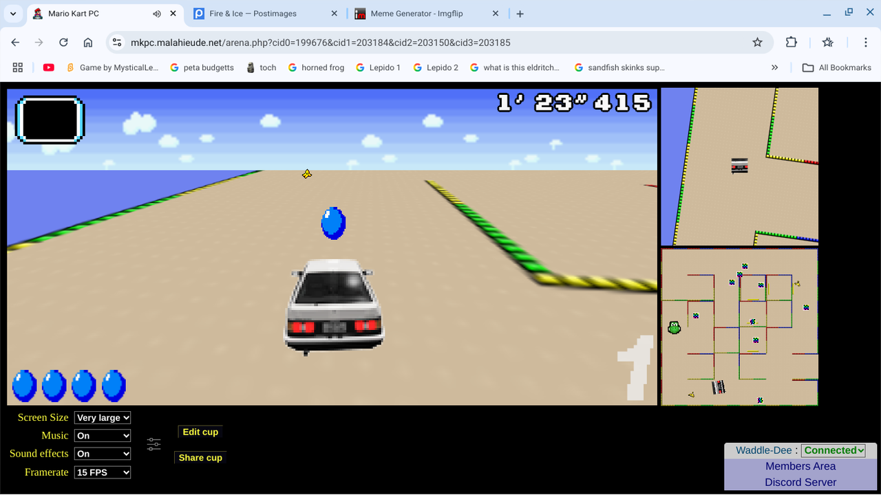Open the Game by MysticalLe... bookmark

pyautogui.click(x=112, y=67)
